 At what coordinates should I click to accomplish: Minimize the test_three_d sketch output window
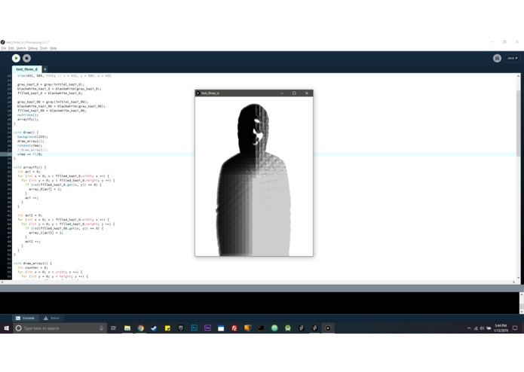(282, 93)
